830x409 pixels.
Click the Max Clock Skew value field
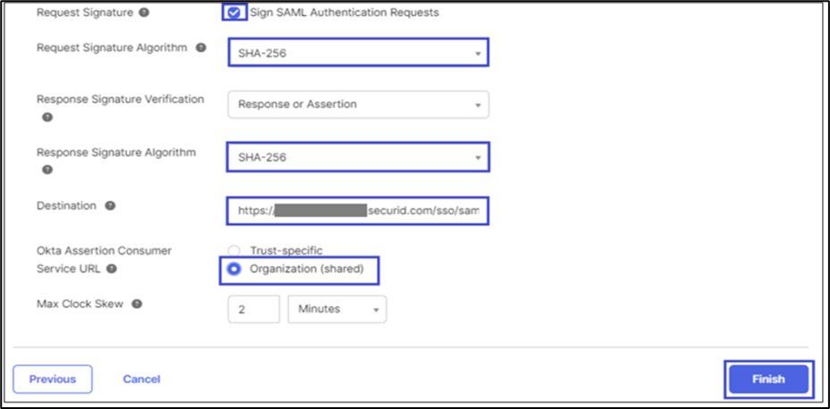[x=254, y=309]
